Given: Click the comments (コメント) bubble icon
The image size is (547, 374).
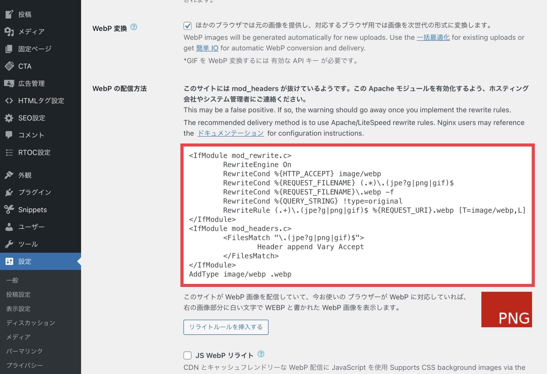Looking at the screenshot, I should [9, 135].
